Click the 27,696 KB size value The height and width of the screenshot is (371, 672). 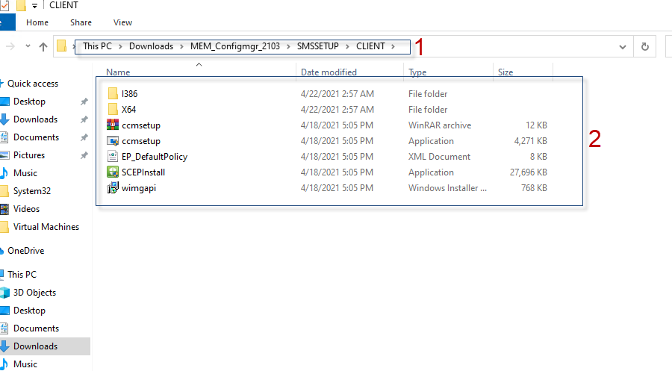click(x=529, y=172)
